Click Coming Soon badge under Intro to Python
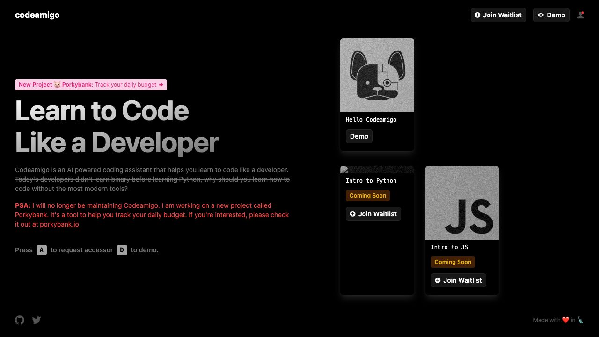599x337 pixels. click(368, 196)
